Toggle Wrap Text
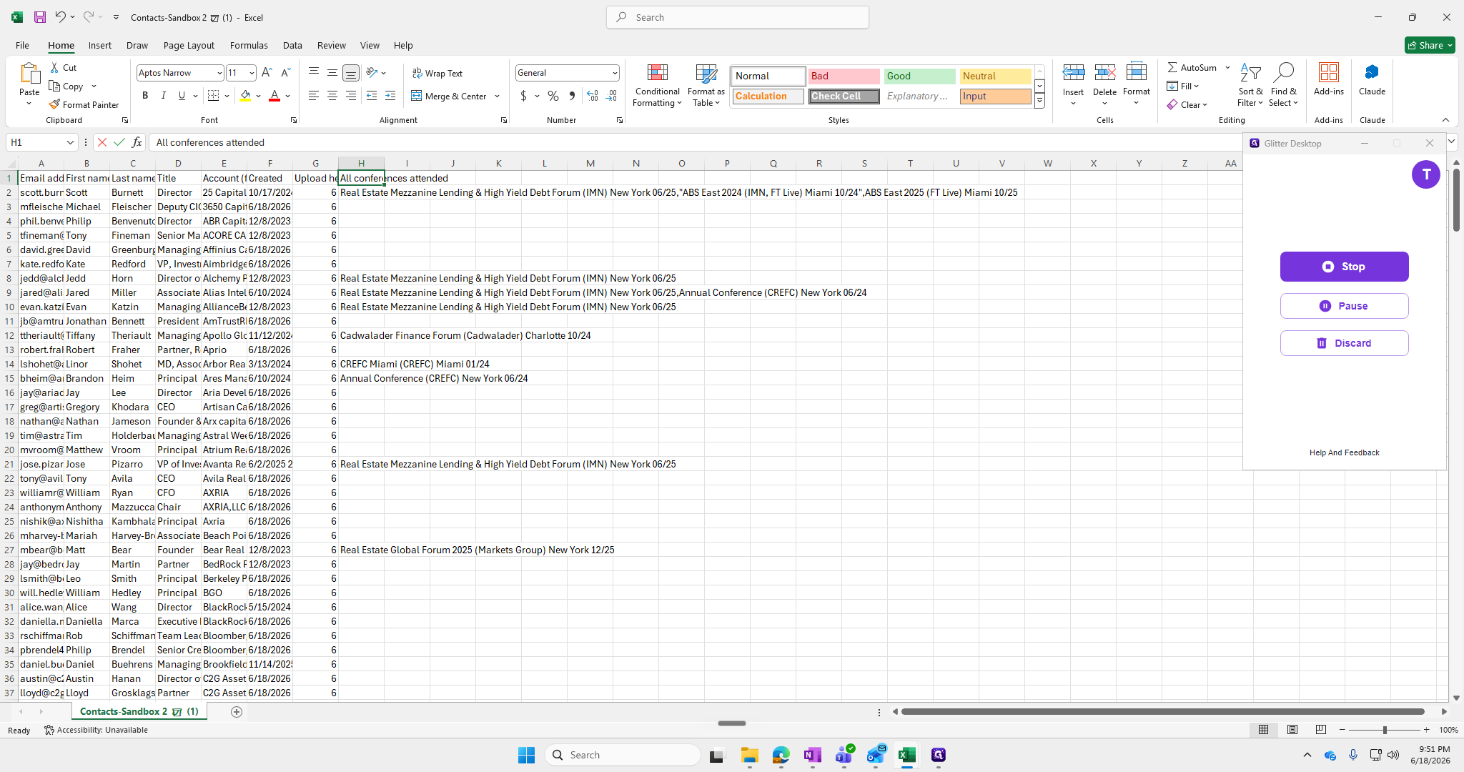The width and height of the screenshot is (1464, 772). coord(437,73)
